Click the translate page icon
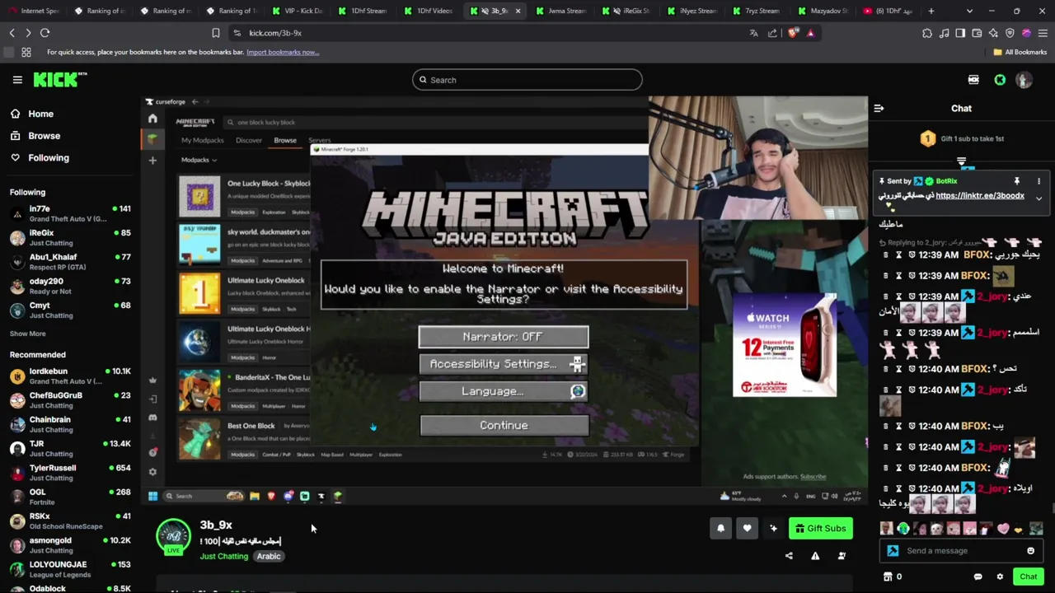Image resolution: width=1055 pixels, height=593 pixels. click(x=753, y=33)
